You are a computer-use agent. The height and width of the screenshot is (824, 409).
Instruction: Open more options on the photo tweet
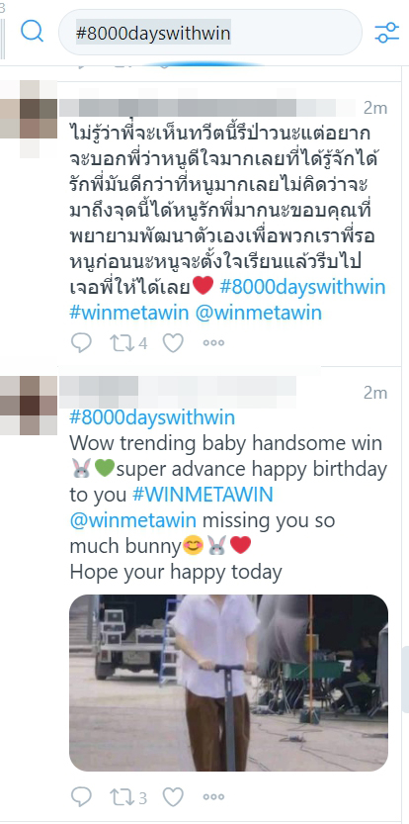[x=213, y=797]
